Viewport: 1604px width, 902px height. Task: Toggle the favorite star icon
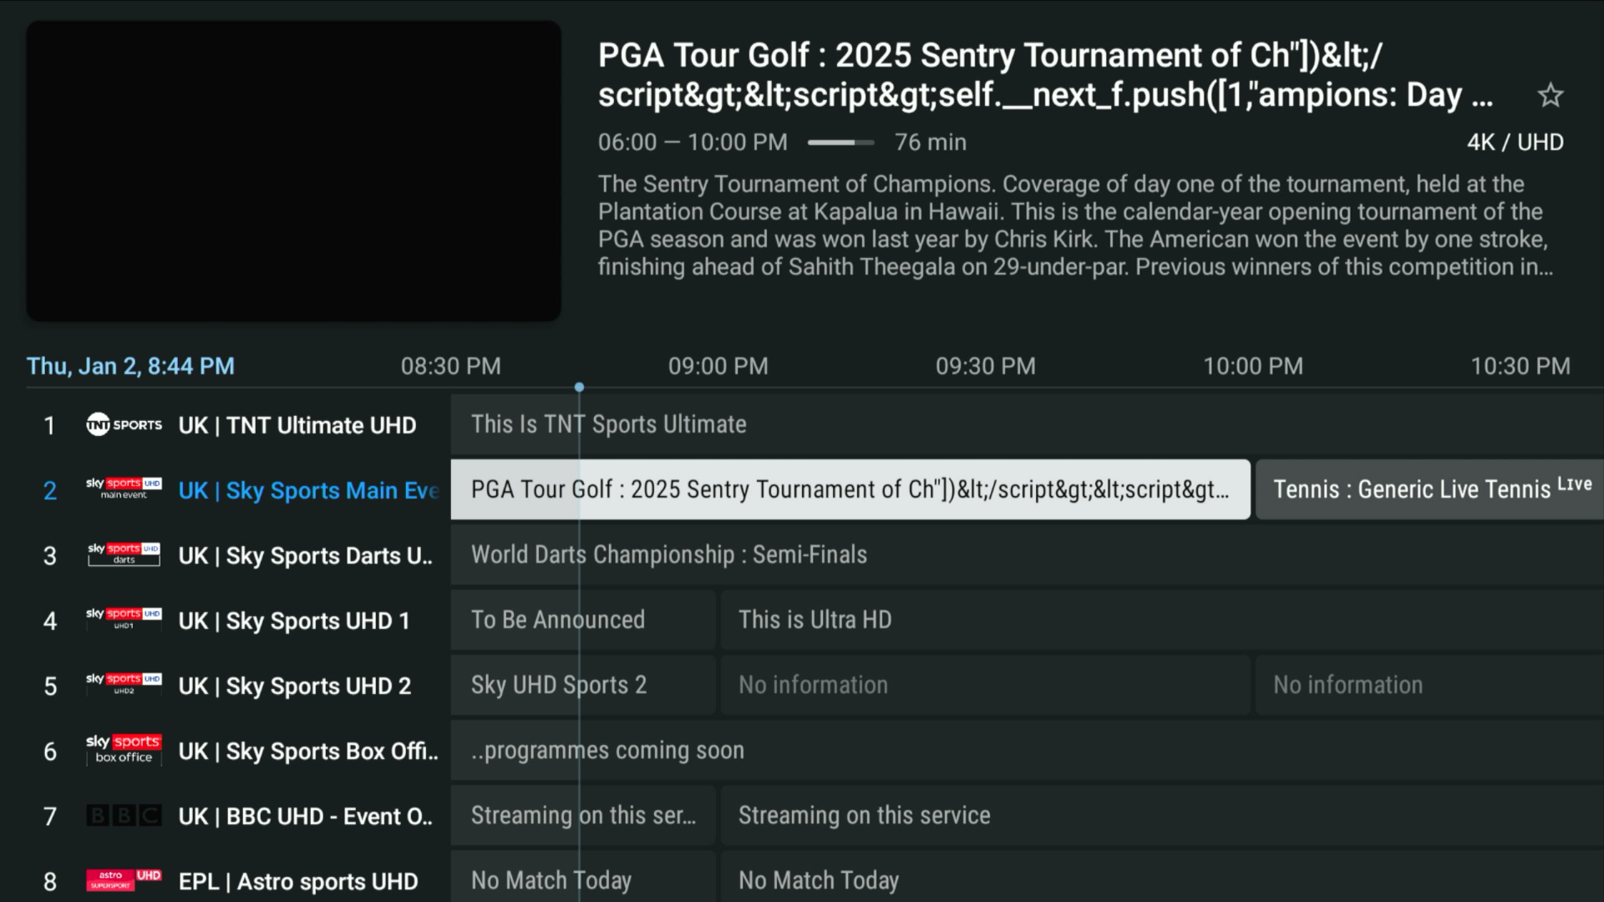(x=1550, y=95)
